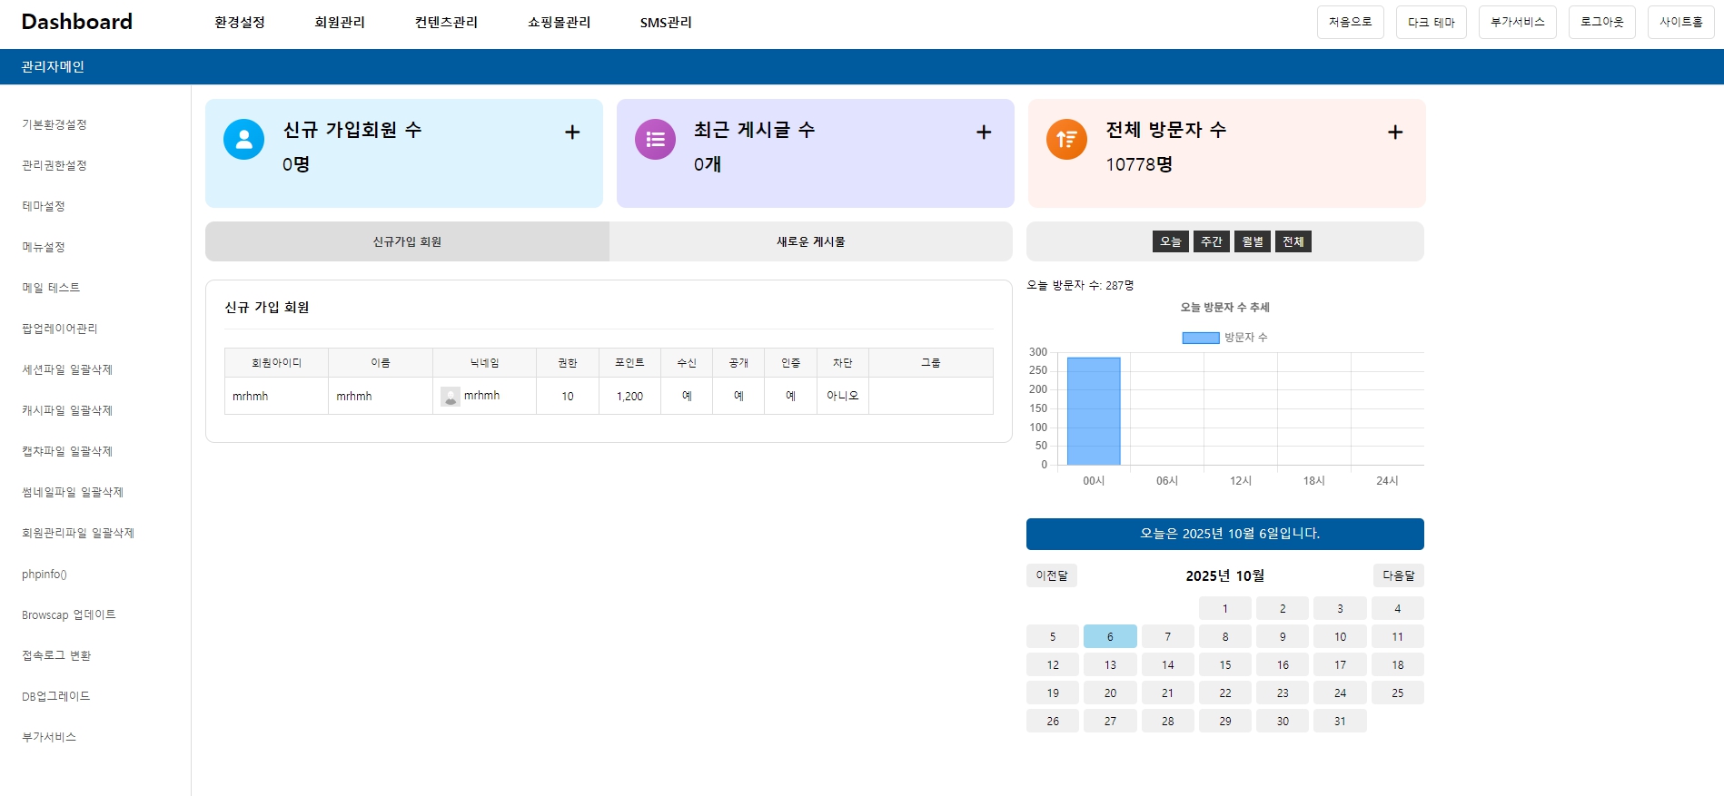The width and height of the screenshot is (1724, 796).
Task: Switch to the 새로운 게시물 tab
Action: coord(810,241)
